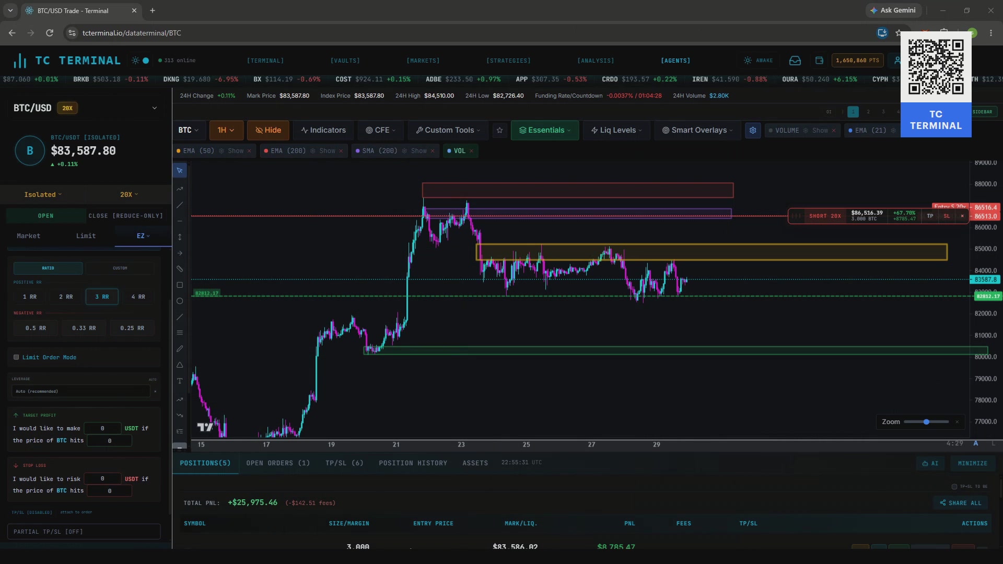The height and width of the screenshot is (564, 1003).
Task: Select the Limit order type tab
Action: 86,236
